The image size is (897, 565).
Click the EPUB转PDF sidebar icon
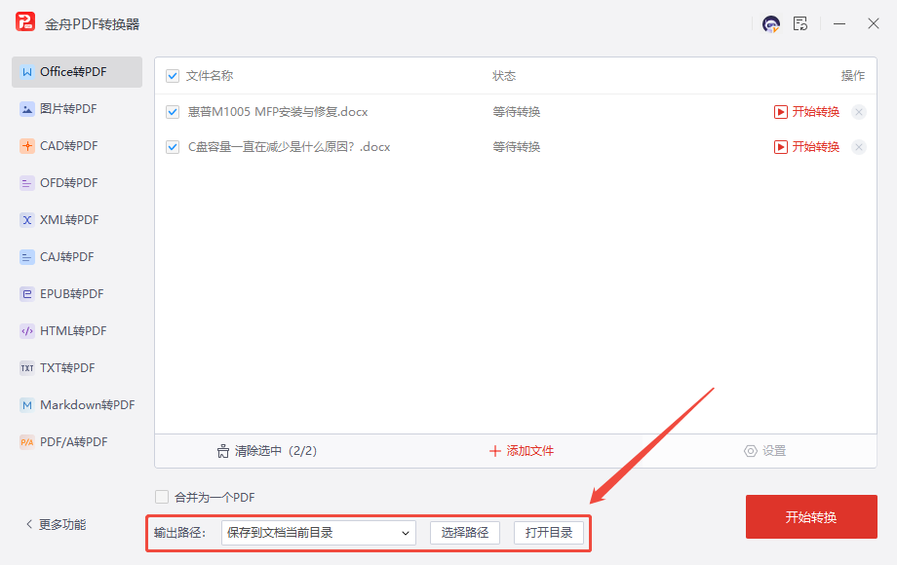pos(27,294)
